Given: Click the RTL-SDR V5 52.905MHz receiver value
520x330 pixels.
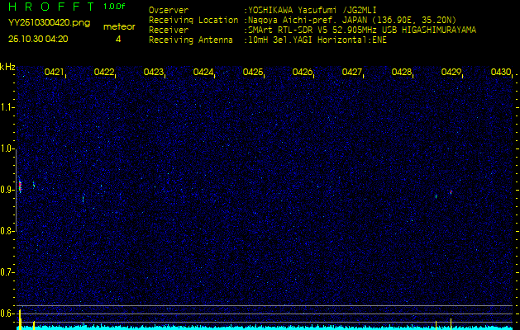Looking at the screenshot, I should (362, 31).
